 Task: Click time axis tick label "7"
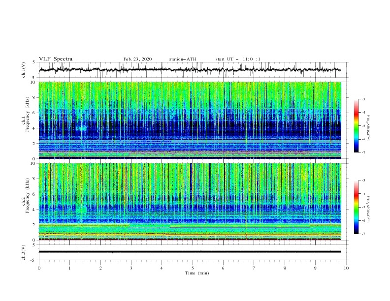pyautogui.click(x=254, y=268)
